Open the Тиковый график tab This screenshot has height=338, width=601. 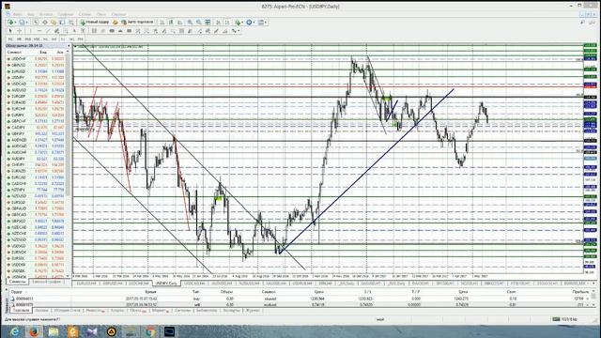pos(46,282)
